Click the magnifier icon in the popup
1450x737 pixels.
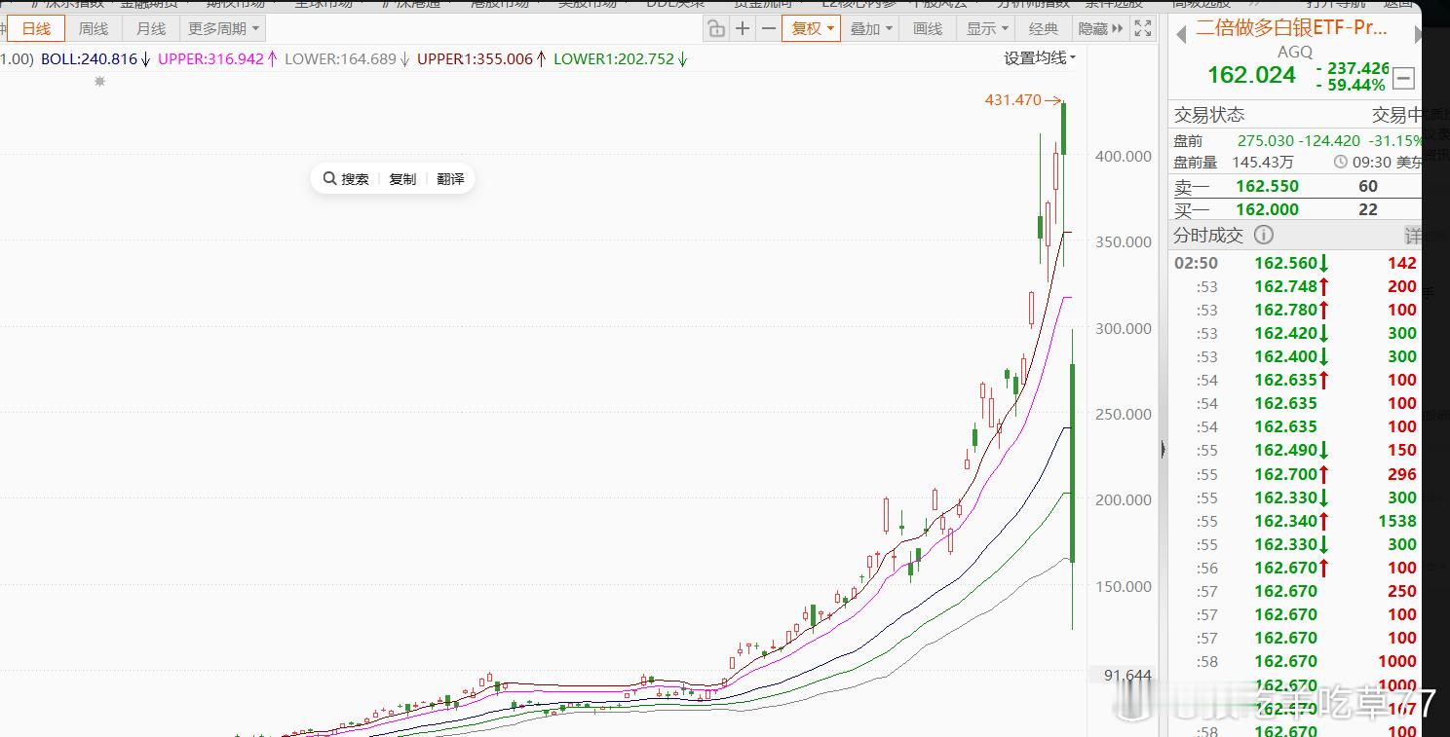(329, 179)
